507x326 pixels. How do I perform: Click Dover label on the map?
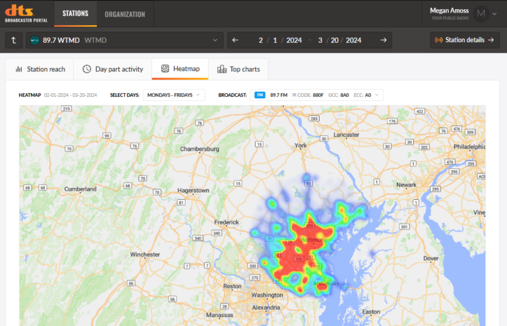tap(431, 259)
